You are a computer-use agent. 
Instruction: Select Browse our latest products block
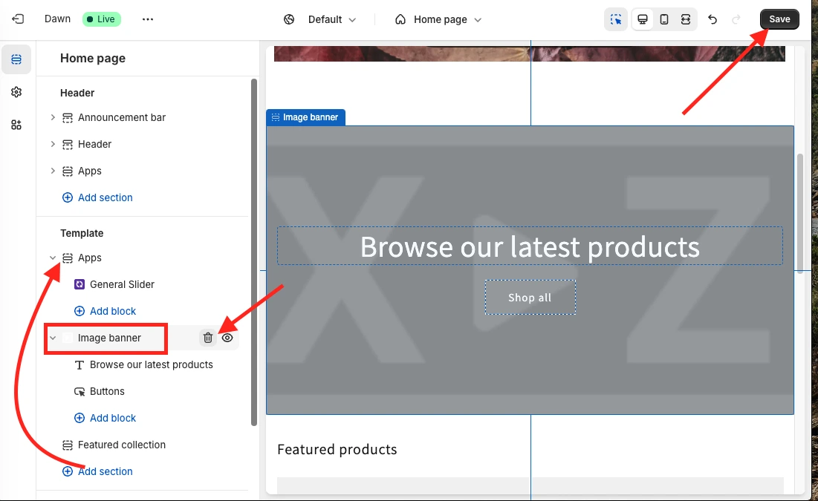tap(152, 364)
